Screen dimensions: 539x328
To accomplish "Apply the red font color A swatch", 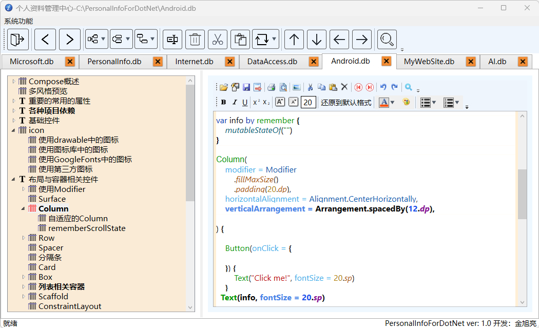I will pyautogui.click(x=383, y=102).
